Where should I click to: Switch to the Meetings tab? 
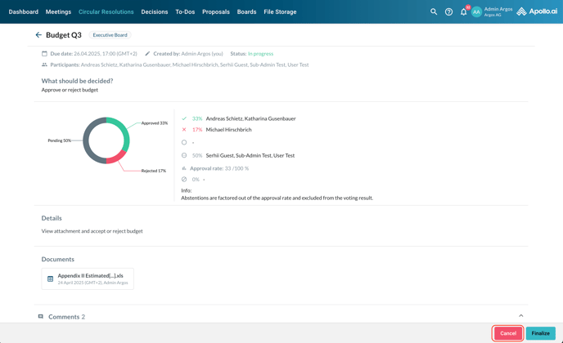[x=58, y=12]
